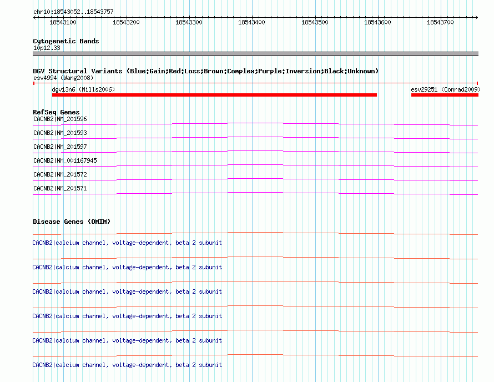Click the DGV Structural Variants track title
This screenshot has width=494, height=382.
click(205, 71)
